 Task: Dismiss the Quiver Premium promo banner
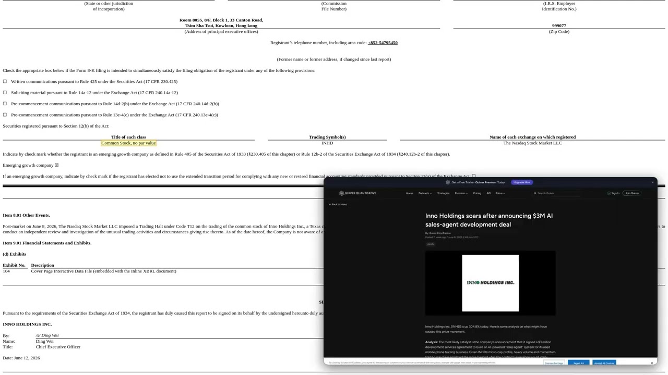click(x=652, y=182)
